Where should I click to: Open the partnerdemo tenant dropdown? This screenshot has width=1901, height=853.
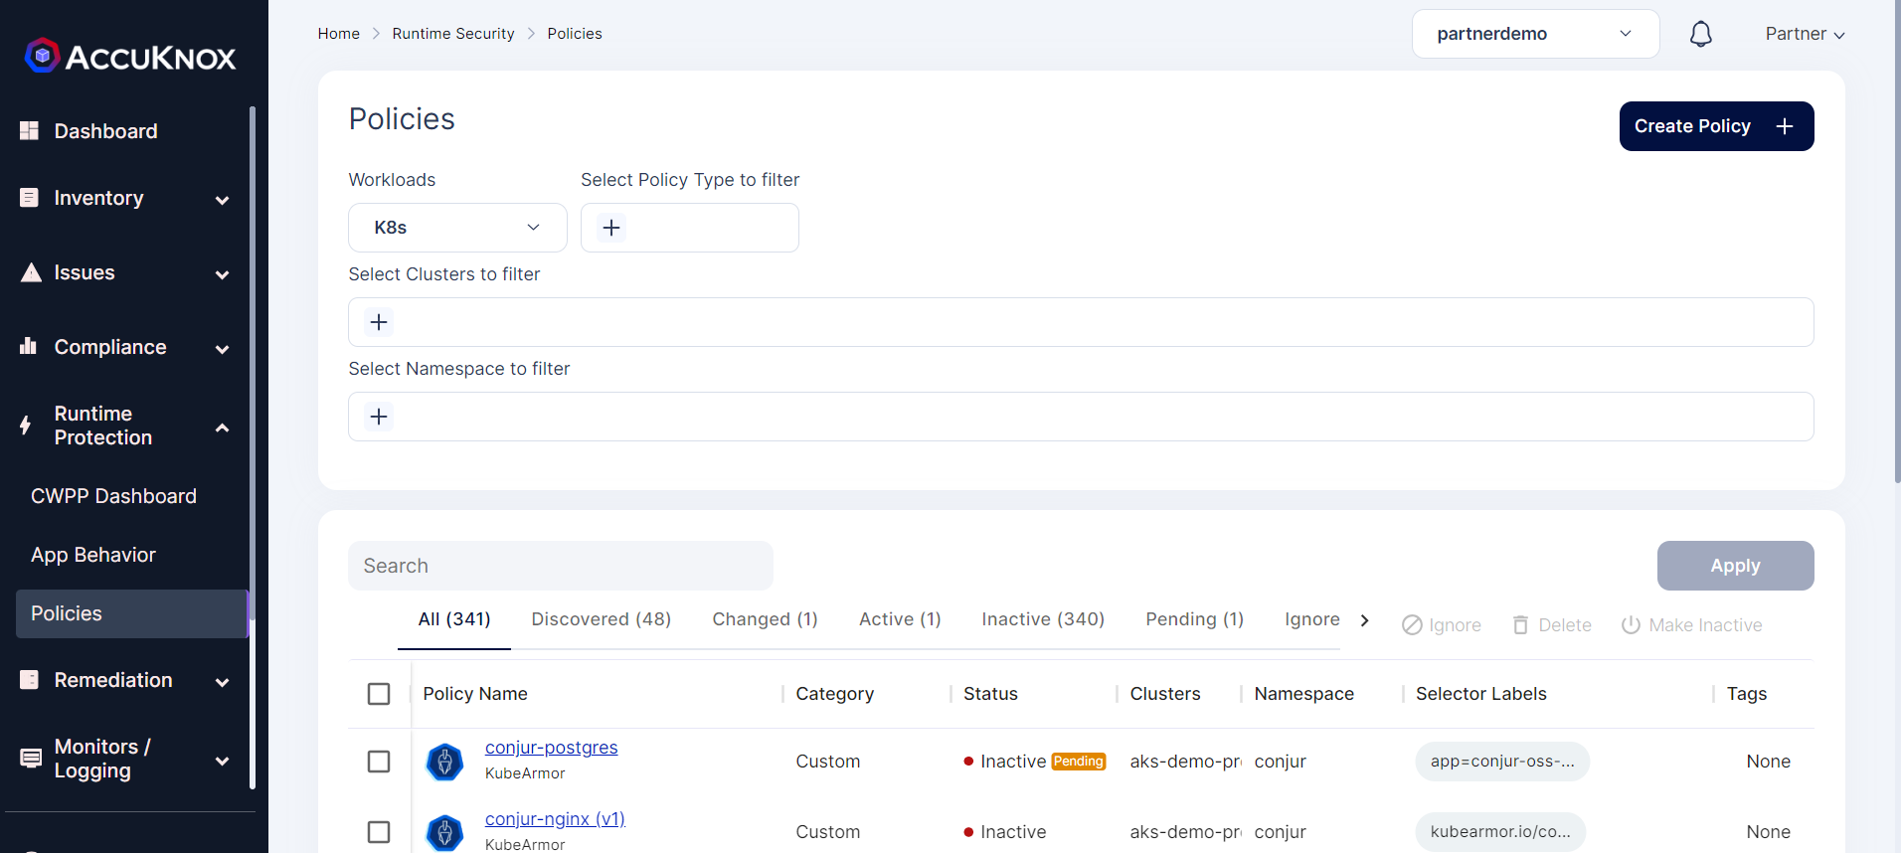[x=1535, y=34]
